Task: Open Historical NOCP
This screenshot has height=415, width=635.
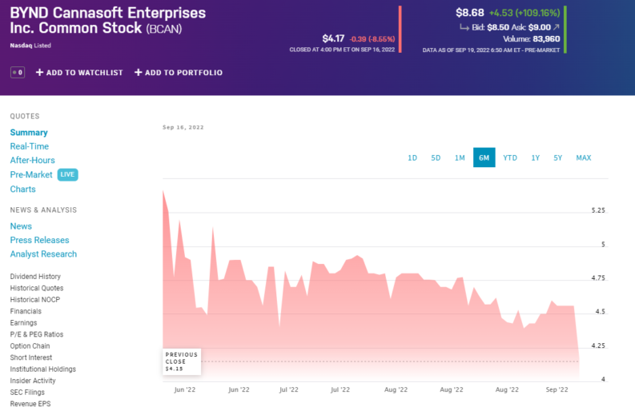Action: [34, 300]
